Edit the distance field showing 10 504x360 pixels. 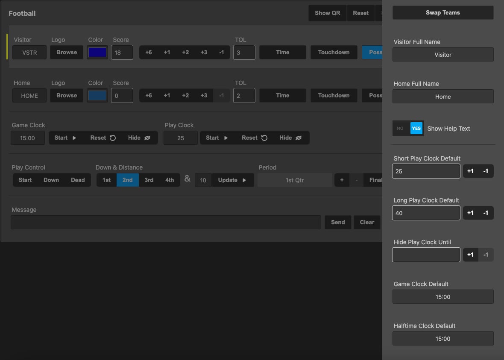pyautogui.click(x=203, y=180)
